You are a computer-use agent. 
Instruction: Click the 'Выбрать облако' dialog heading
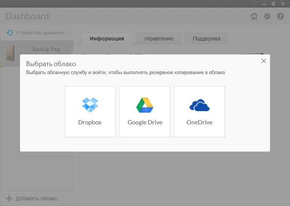(51, 64)
